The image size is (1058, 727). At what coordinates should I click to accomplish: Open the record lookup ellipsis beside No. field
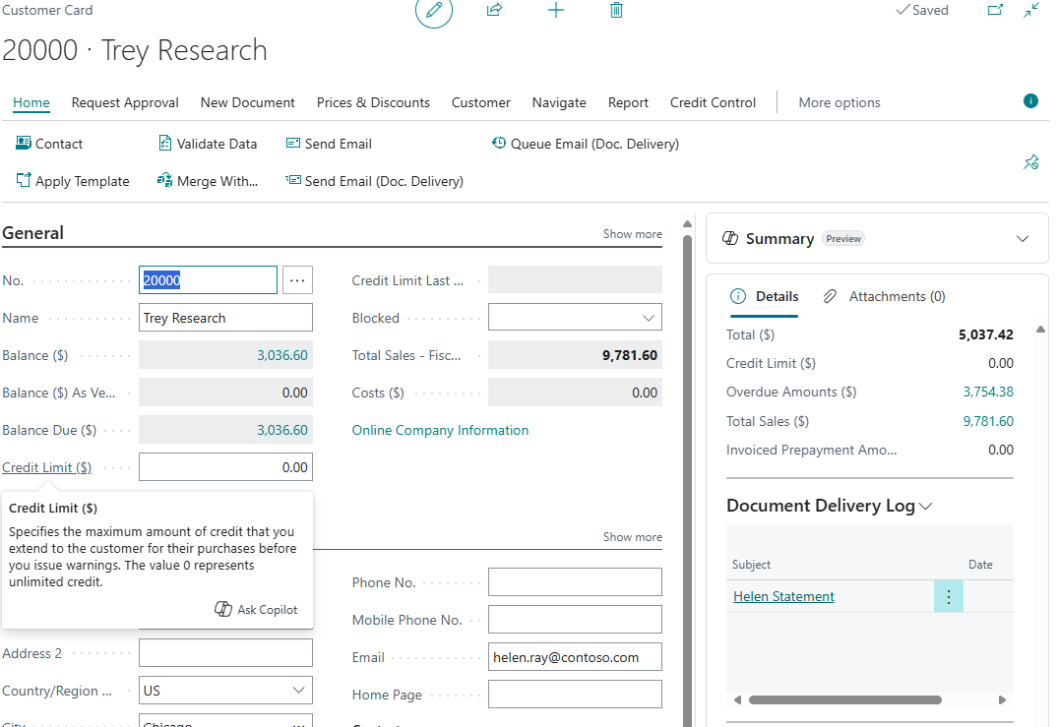(297, 280)
